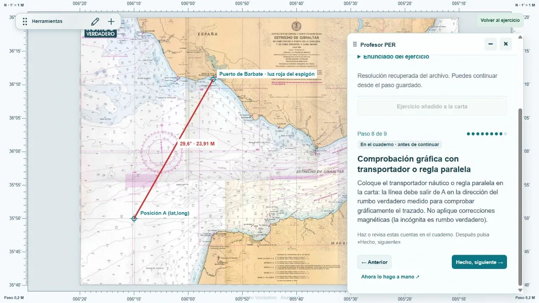
Task: Click the plus icon in Herramientas toolbar
Action: pos(111,21)
